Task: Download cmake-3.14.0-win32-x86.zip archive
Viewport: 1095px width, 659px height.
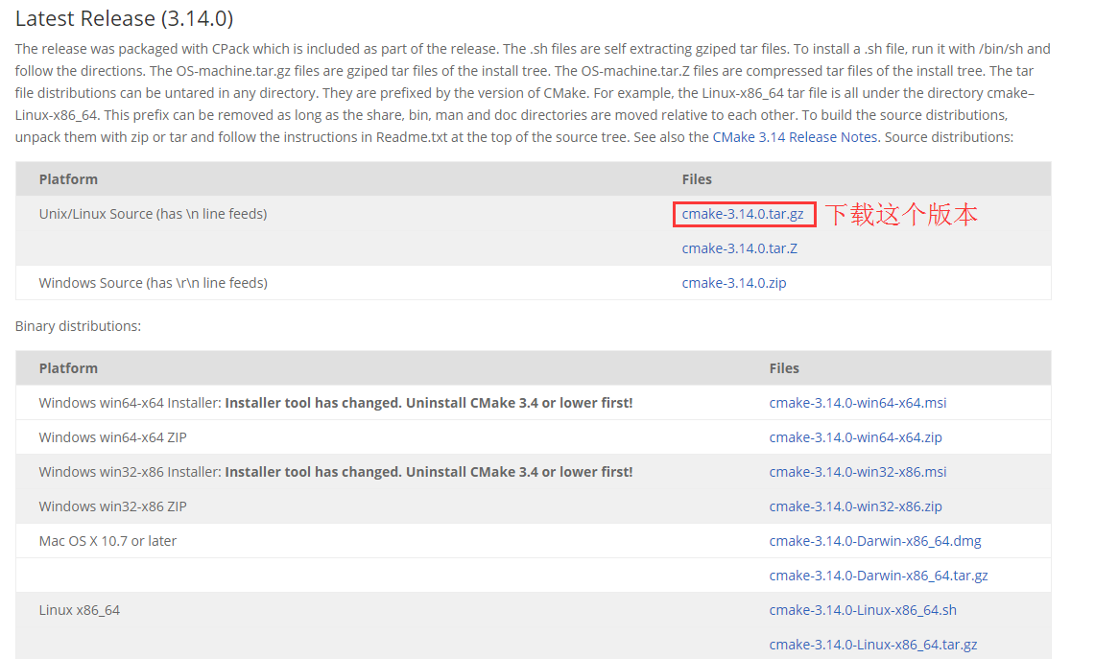Action: point(855,506)
